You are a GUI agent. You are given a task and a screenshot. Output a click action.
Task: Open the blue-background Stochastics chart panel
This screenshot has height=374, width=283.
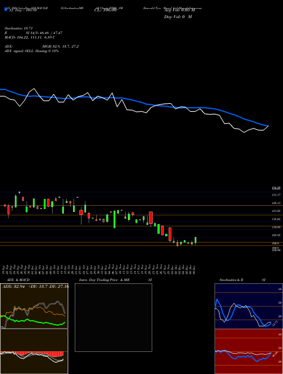tap(248, 306)
